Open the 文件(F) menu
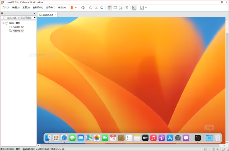Image resolution: width=229 pixels, height=151 pixels. 6,7
